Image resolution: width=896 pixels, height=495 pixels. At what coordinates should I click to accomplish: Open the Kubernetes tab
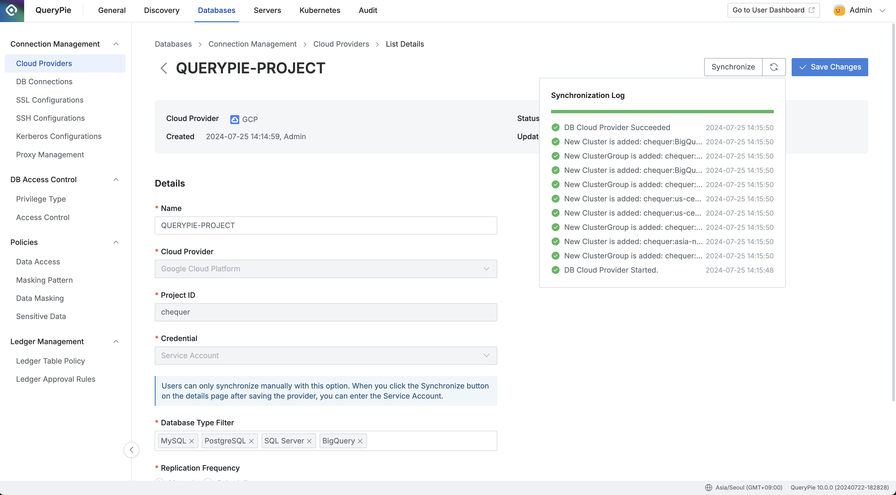click(320, 10)
